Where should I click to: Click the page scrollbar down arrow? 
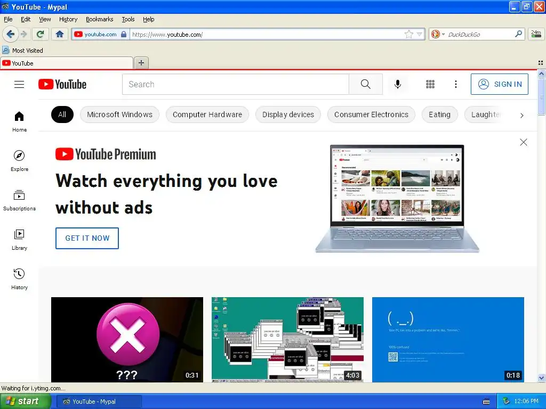(x=541, y=378)
